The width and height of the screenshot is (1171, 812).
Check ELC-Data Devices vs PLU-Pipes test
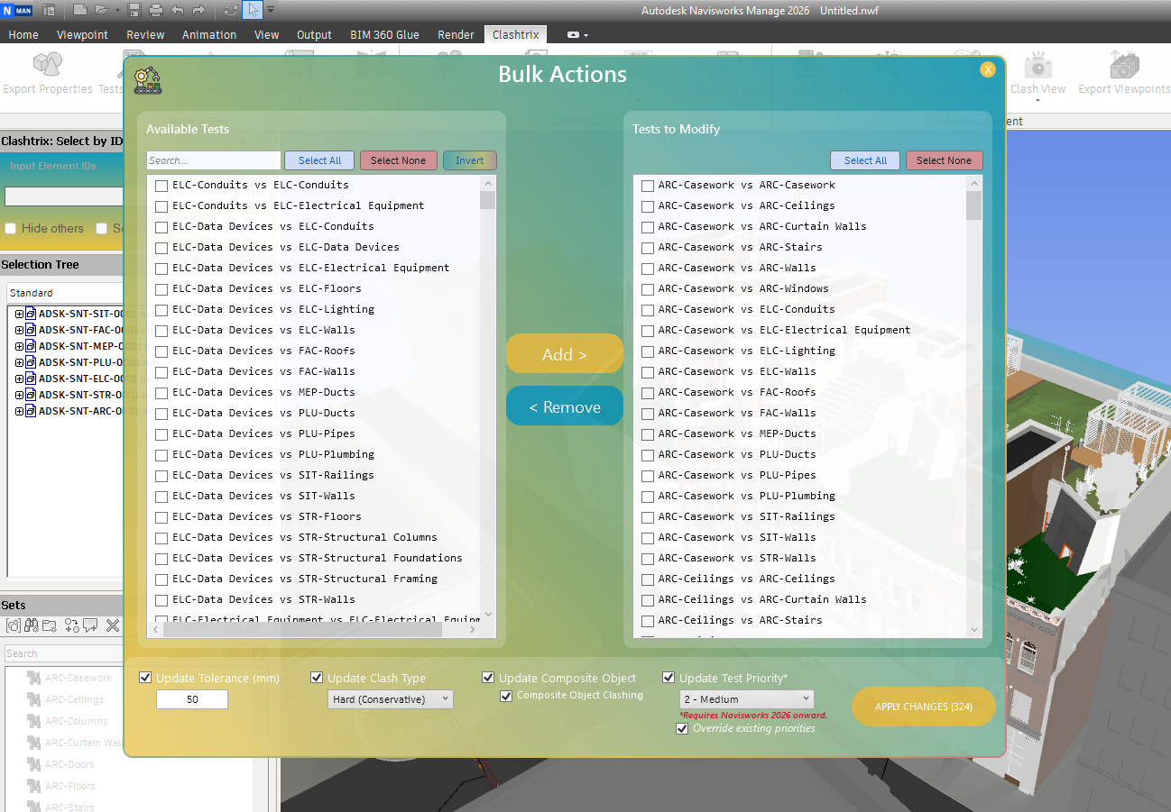coord(161,434)
